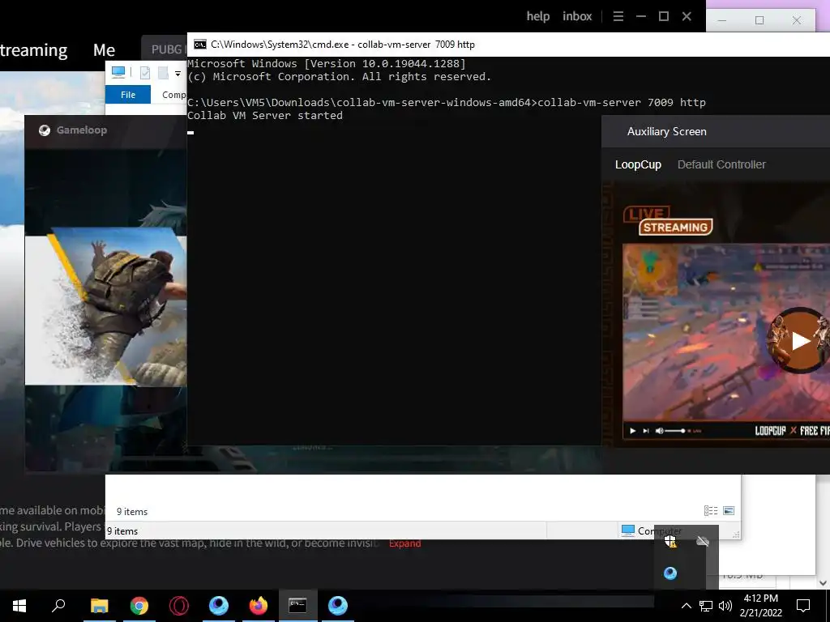Open Gameloop hamburger menu
Viewport: 830px width, 622px height.
click(618, 16)
